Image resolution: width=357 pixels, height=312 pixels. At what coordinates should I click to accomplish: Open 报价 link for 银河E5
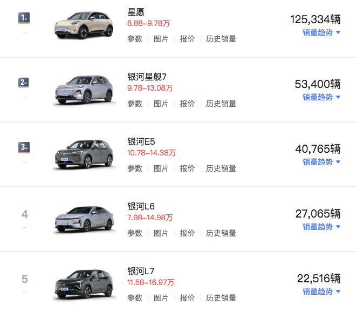click(187, 168)
